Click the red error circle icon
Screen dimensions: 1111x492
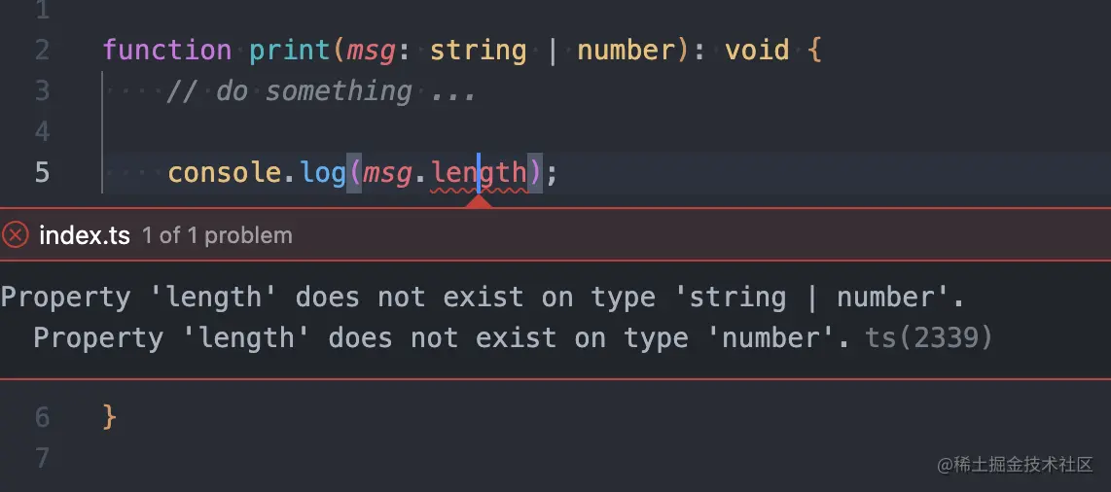coord(15,235)
